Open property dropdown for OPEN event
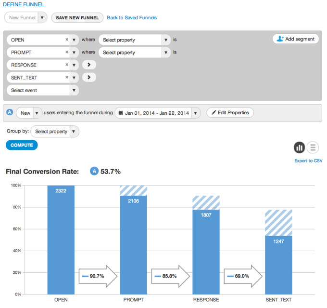 pyautogui.click(x=135, y=40)
